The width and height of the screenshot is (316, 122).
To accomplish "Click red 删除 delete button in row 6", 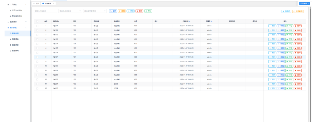I will (298, 48).
